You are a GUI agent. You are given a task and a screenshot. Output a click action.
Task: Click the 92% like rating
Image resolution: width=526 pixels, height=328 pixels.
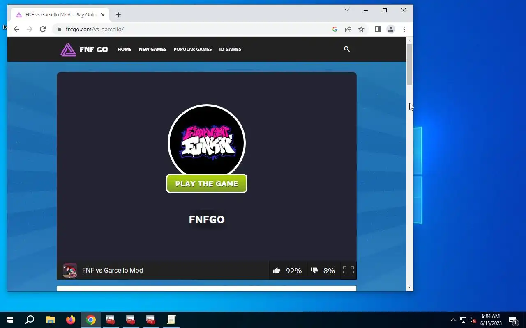[x=294, y=271]
